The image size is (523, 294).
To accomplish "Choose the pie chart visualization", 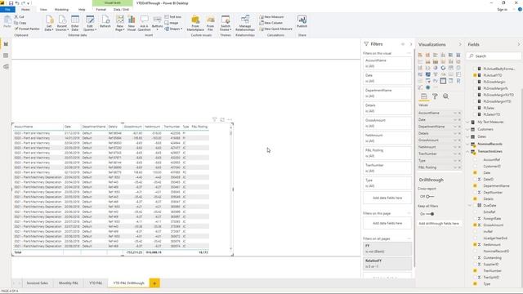I will 436,68.
